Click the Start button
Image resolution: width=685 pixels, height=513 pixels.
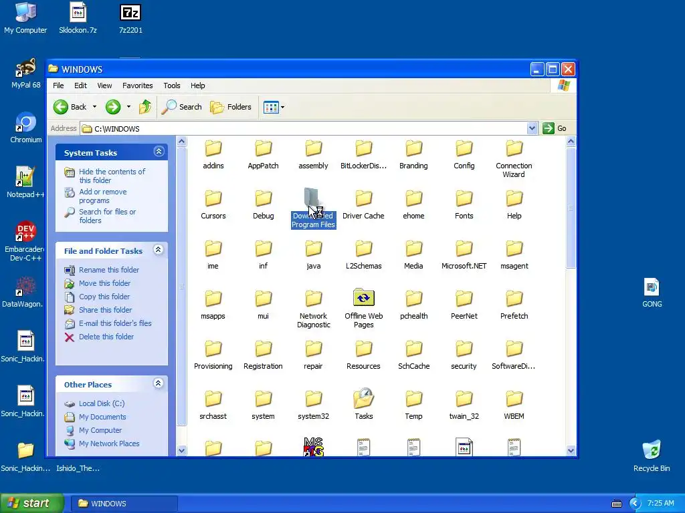tap(32, 503)
